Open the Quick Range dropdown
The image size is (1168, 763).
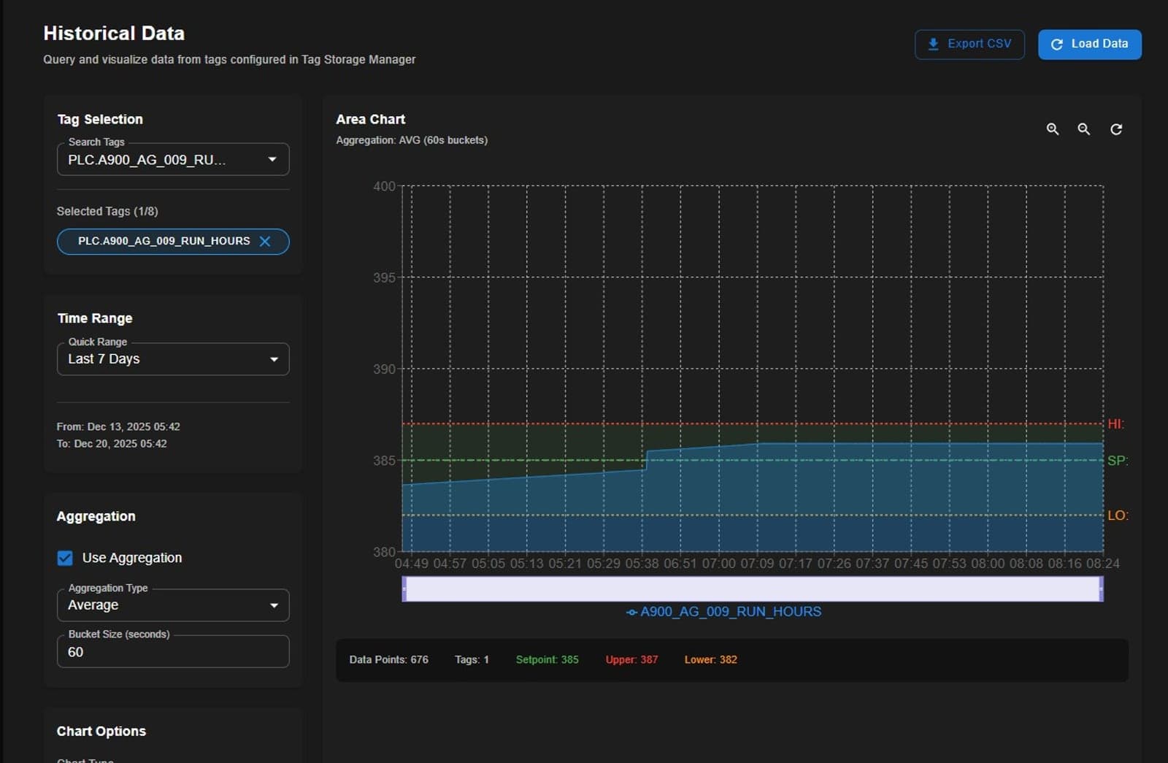(173, 359)
